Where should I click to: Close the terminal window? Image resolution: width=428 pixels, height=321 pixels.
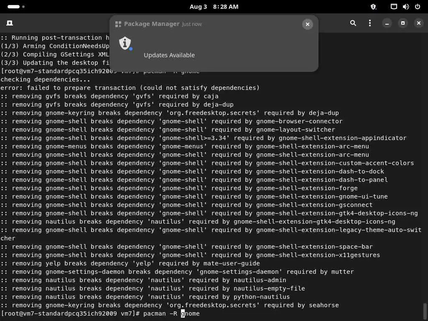[x=419, y=23]
